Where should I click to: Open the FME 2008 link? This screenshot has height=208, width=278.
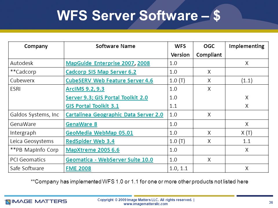point(78,168)
